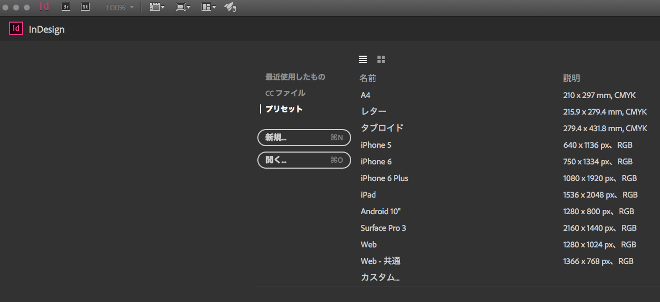Pick the Surface Pro 3 preset
The width and height of the screenshot is (660, 302).
coord(383,228)
